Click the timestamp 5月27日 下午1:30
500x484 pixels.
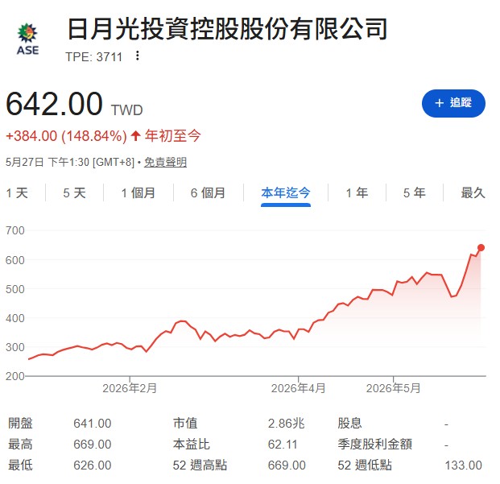[48, 163]
